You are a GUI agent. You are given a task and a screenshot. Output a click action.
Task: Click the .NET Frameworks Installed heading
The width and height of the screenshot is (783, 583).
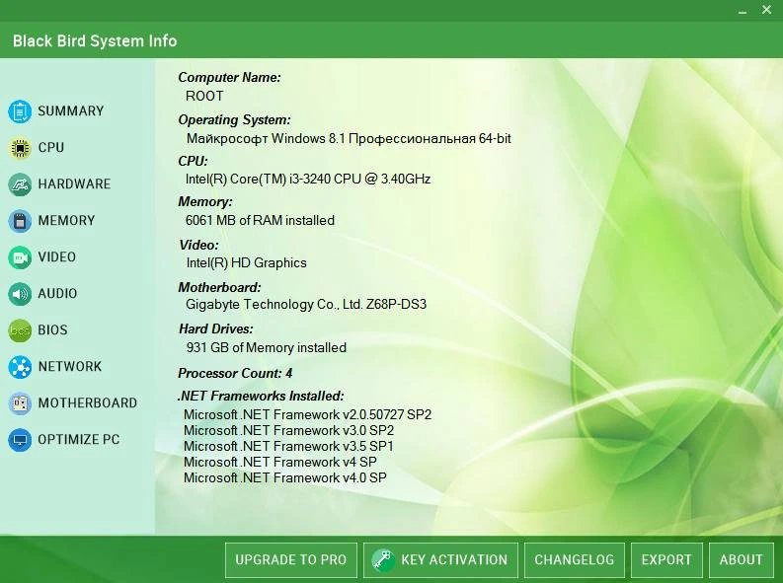tap(261, 396)
